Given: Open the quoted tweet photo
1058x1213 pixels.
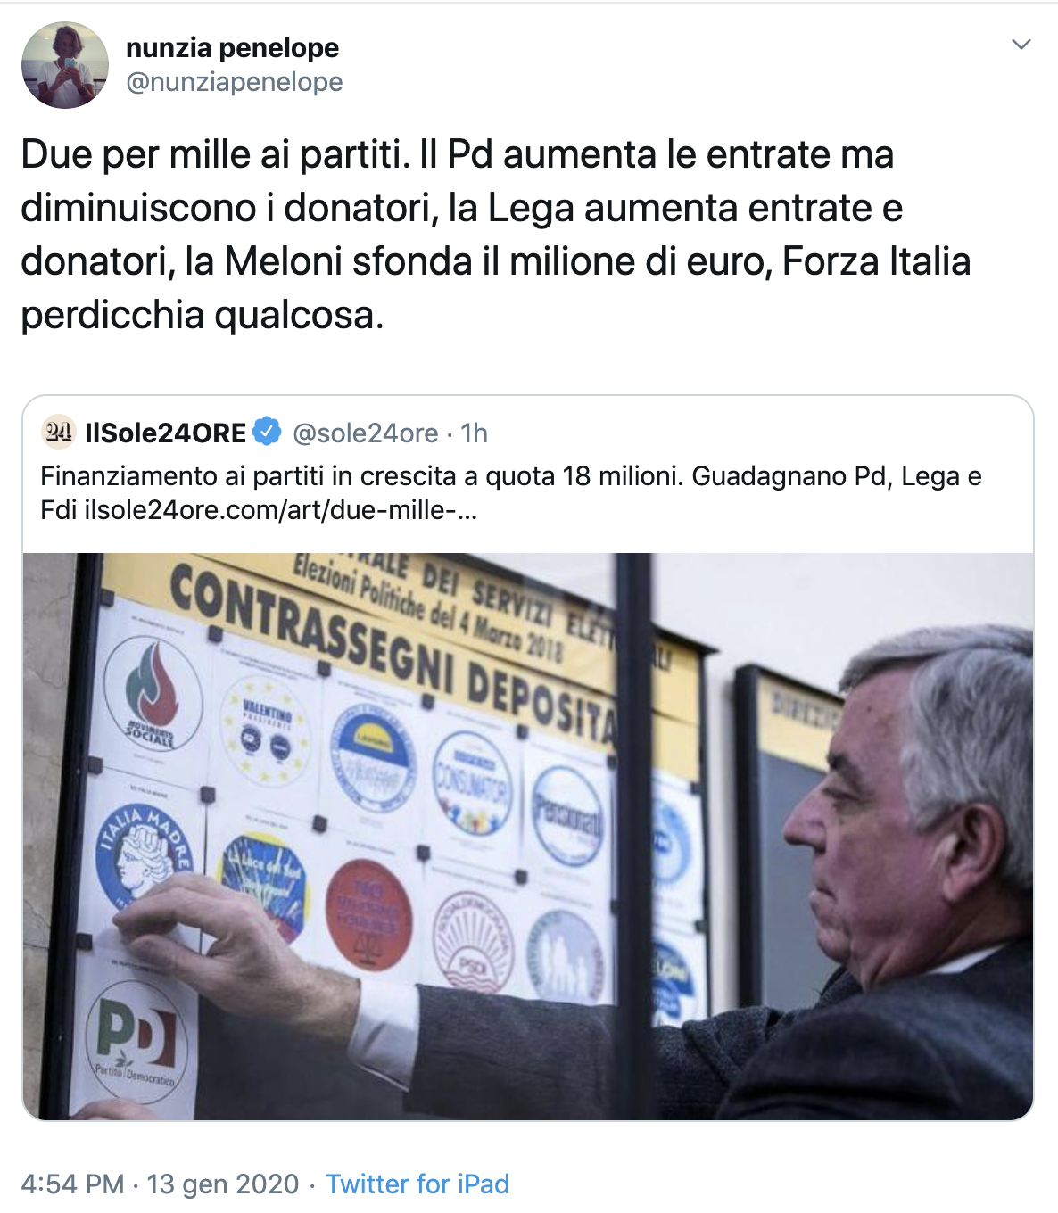Looking at the screenshot, I should [x=528, y=837].
